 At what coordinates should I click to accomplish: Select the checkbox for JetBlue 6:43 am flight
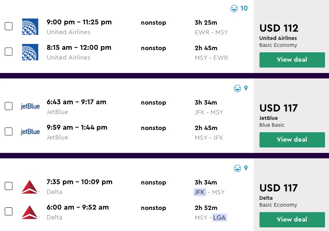point(8,106)
